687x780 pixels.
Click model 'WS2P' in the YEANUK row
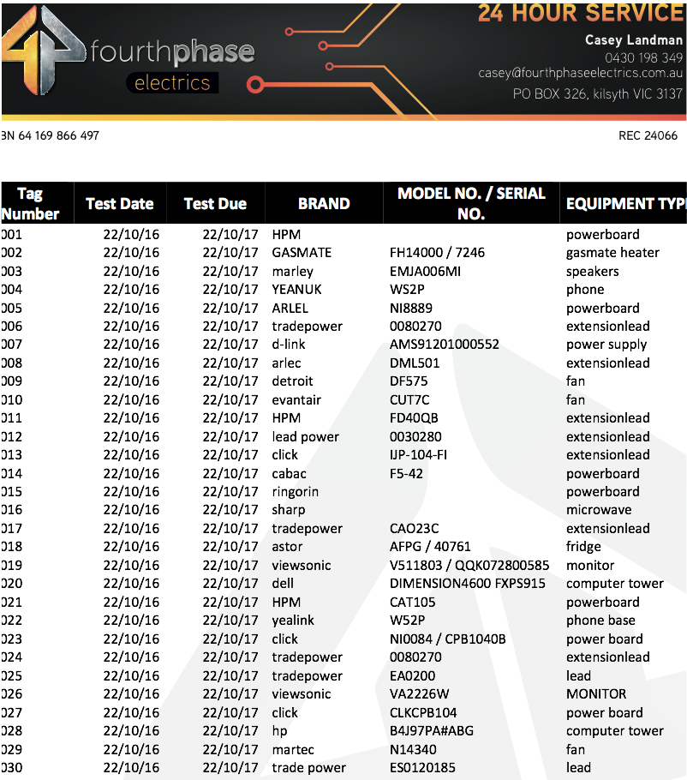point(407,290)
